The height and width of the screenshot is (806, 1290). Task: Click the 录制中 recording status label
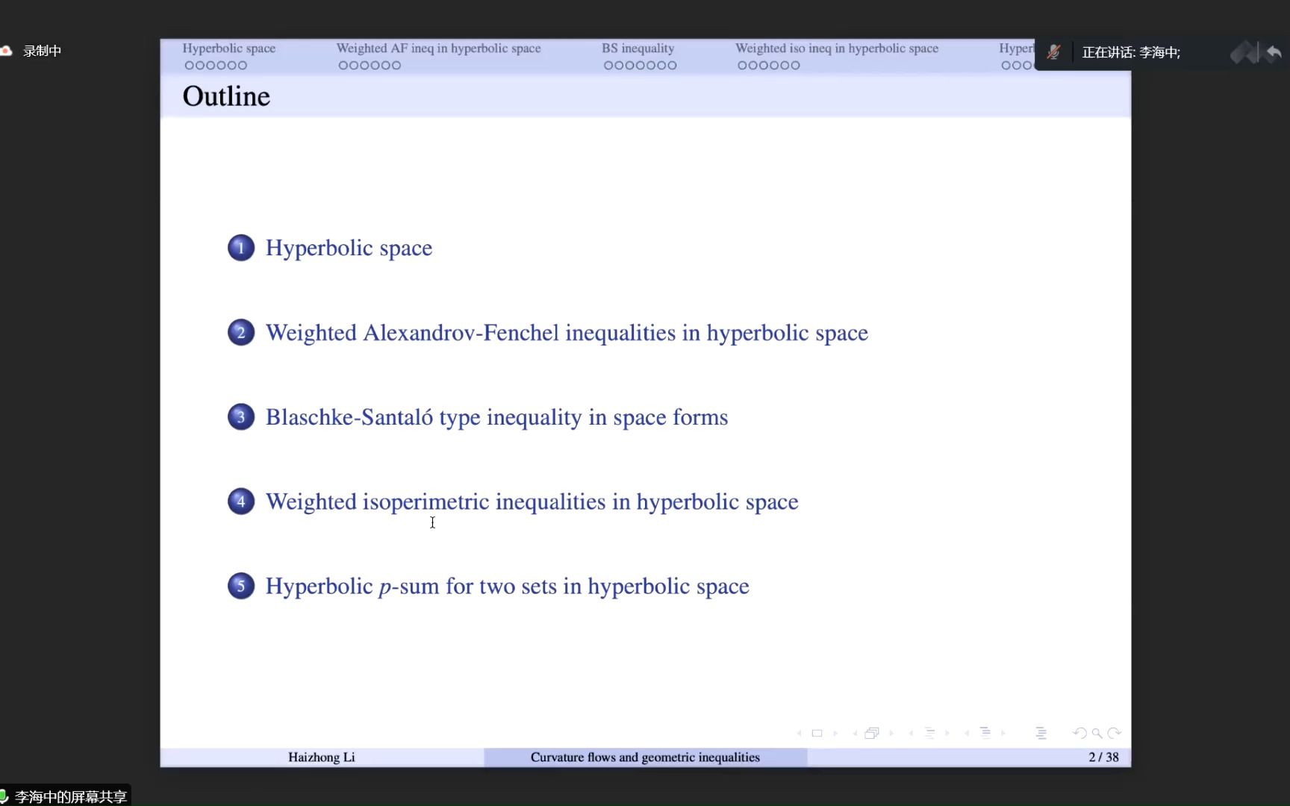[x=42, y=51]
